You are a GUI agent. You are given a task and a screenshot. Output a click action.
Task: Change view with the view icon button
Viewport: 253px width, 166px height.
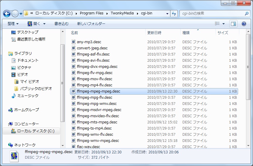point(217,24)
